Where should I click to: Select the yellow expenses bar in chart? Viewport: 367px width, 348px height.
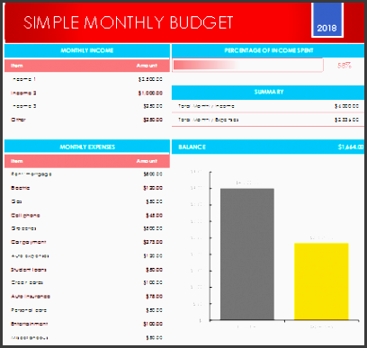[321, 281]
